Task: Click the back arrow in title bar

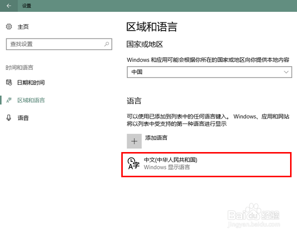Action: tap(9, 6)
